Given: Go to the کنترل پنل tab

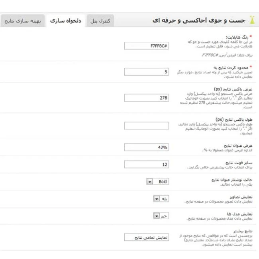Looking at the screenshot, I should point(100,20).
